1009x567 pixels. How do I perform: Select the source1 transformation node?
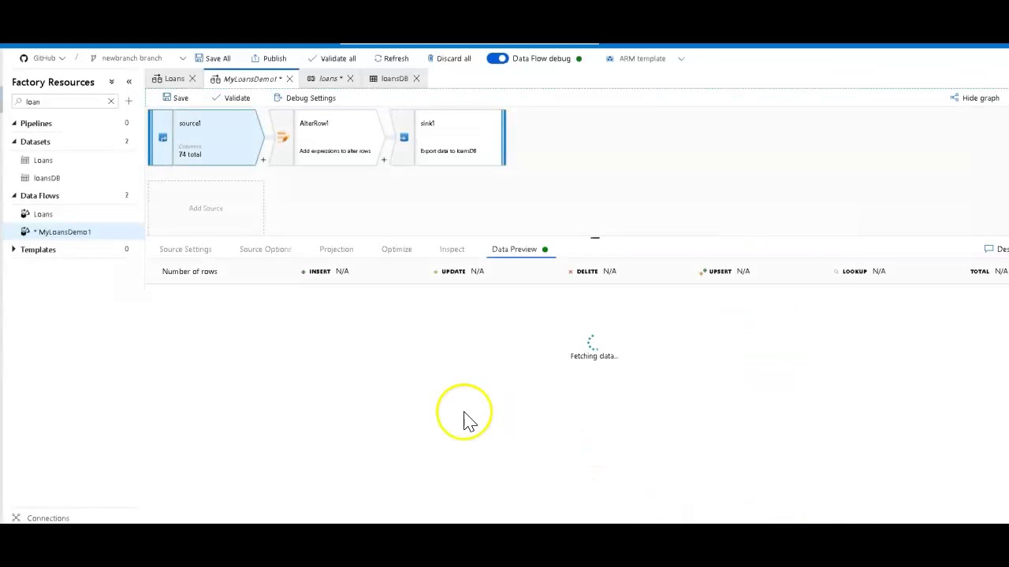pyautogui.click(x=207, y=138)
